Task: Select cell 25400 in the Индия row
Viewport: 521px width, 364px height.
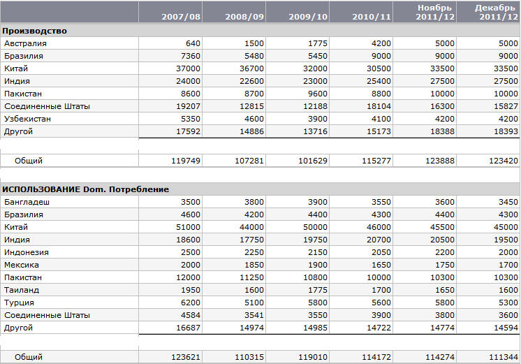Action: (x=379, y=82)
